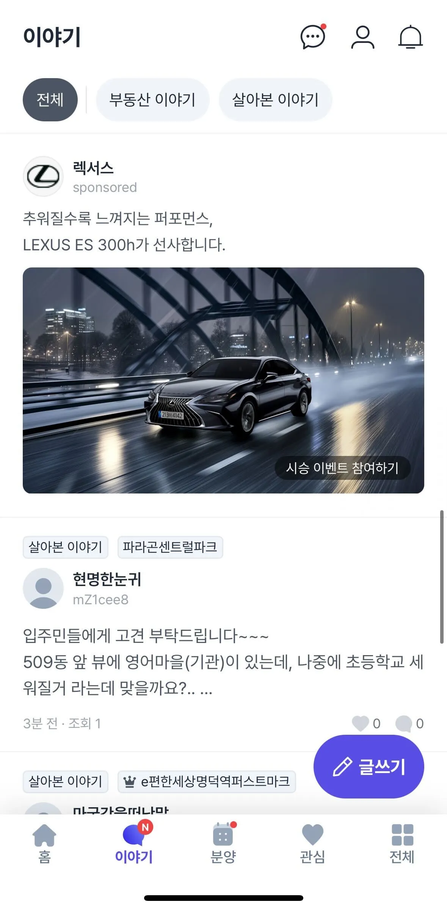Filter by 살아본 이야기 chip at top
Screen dimensions: 447x910
tap(275, 100)
